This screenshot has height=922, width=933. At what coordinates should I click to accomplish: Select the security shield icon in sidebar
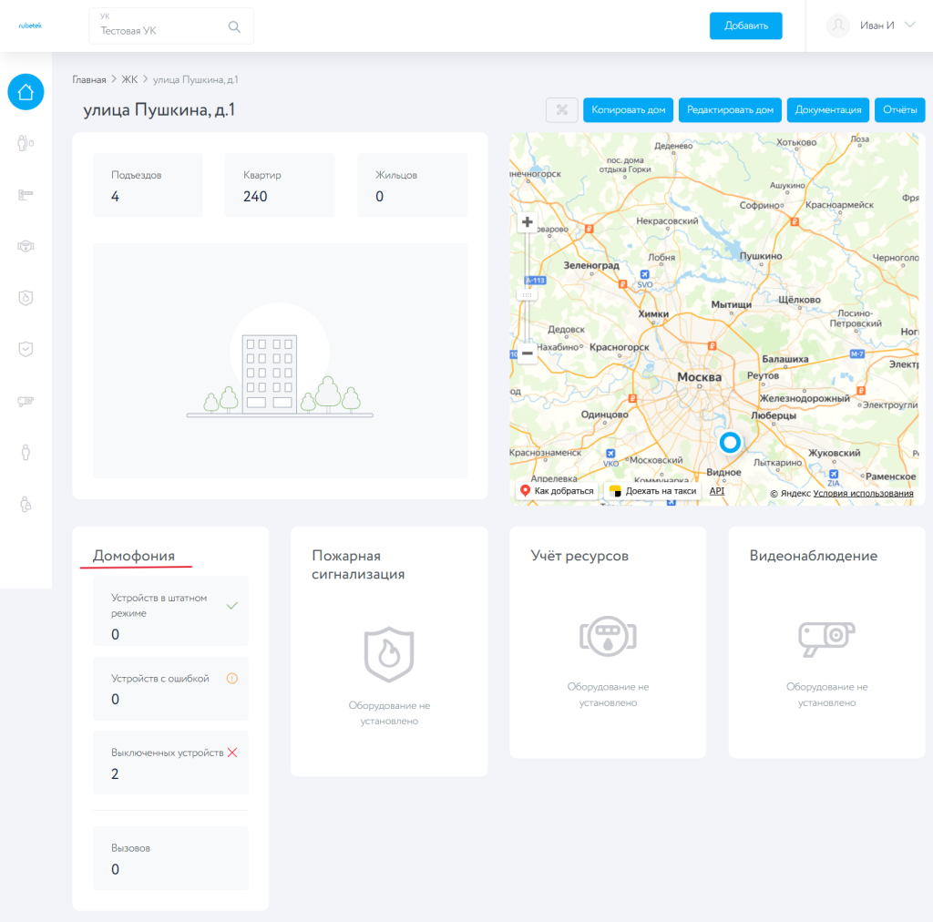pos(26,349)
